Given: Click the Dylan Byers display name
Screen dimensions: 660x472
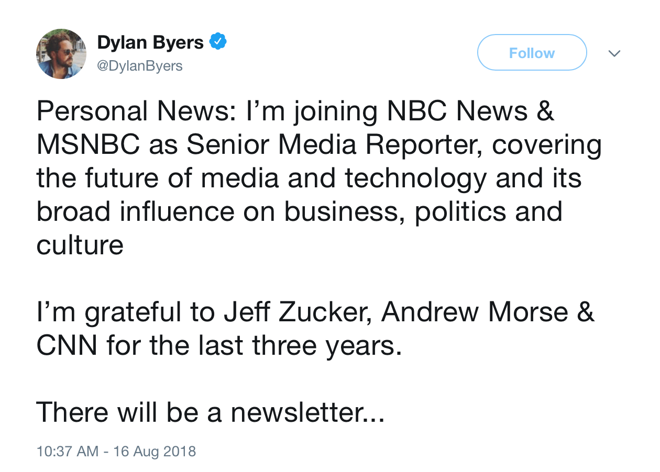Looking at the screenshot, I should tap(150, 42).
